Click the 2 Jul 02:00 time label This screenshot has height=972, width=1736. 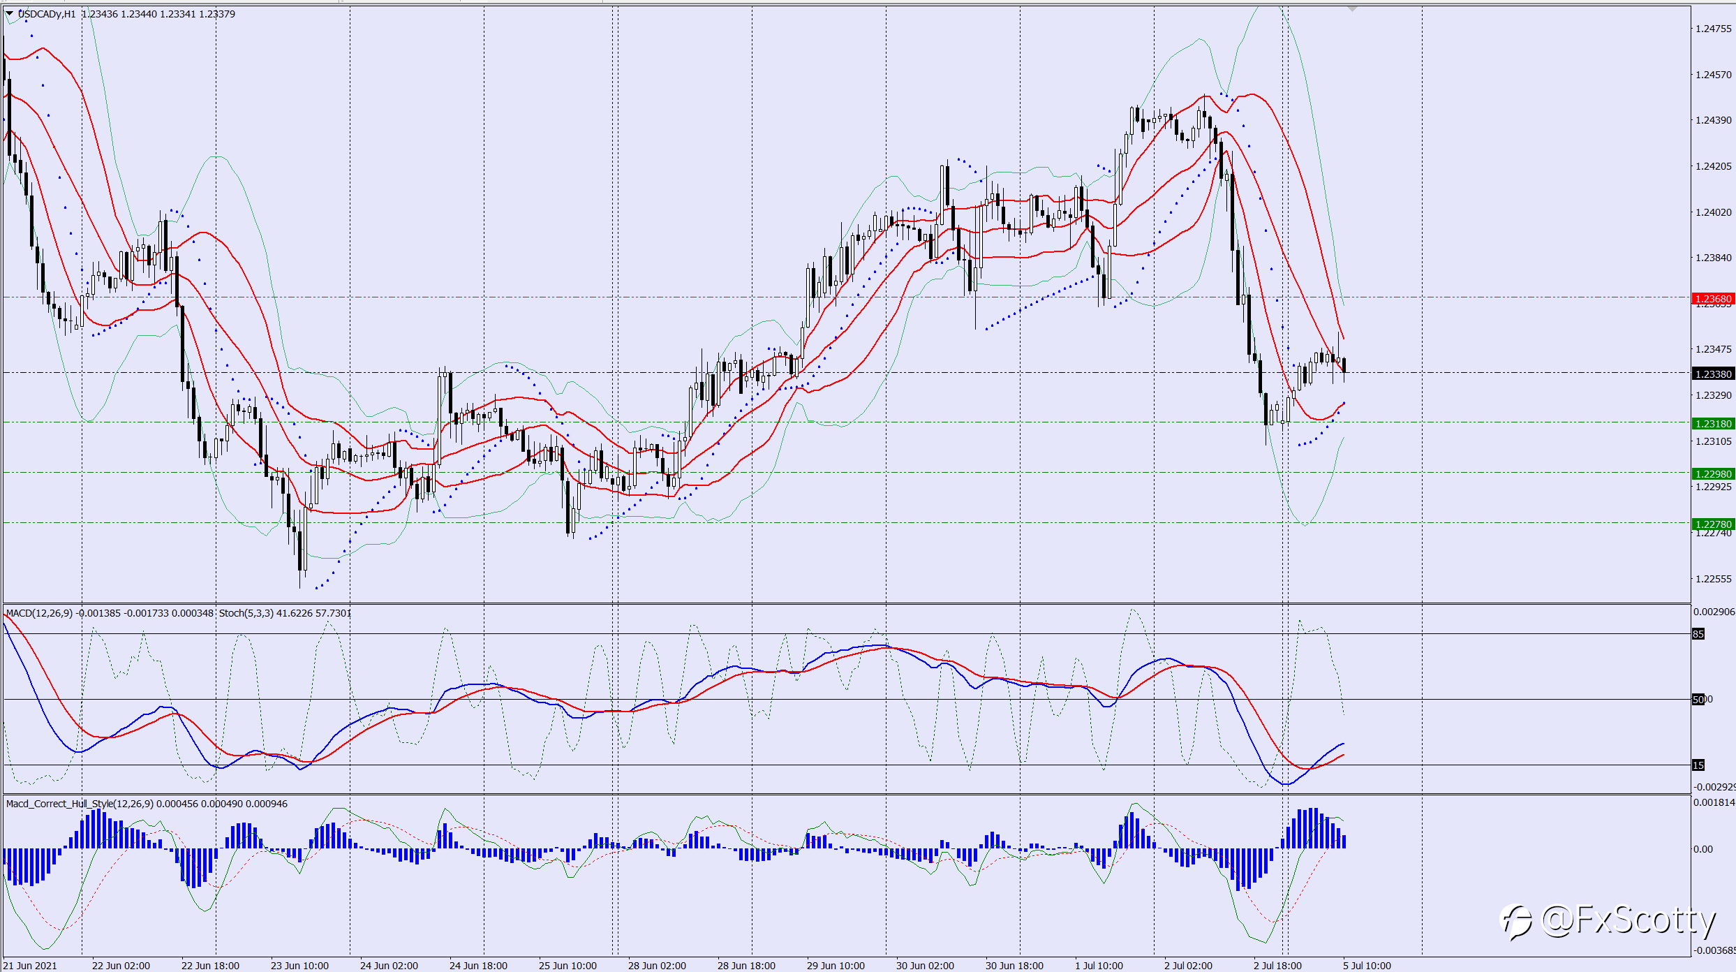pos(1188,966)
